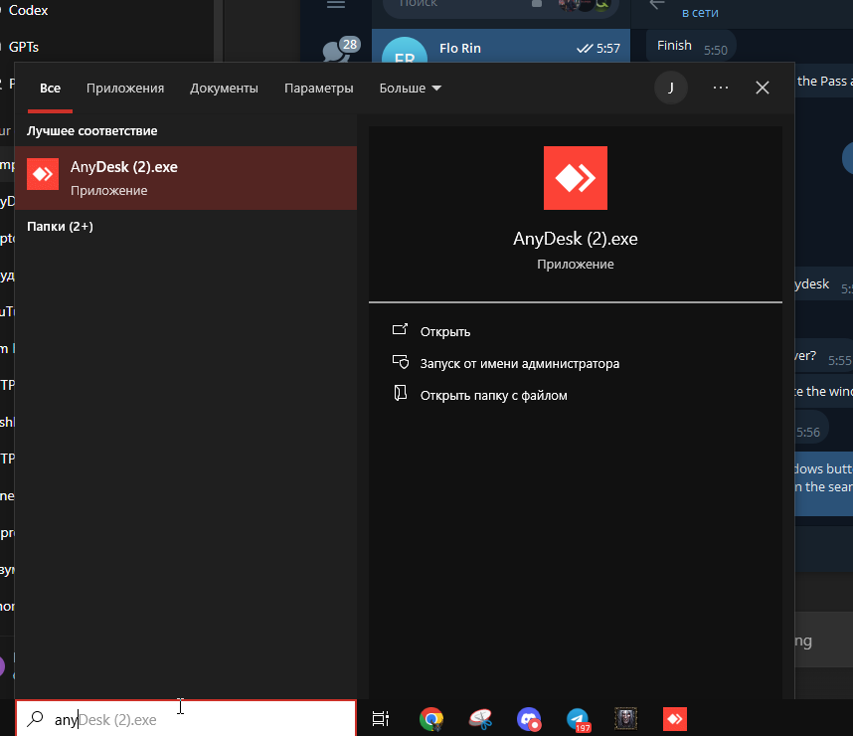Screen dimensions: 853x736
Task: Click the 'в сети' status in Telegram header
Action: coord(700,13)
